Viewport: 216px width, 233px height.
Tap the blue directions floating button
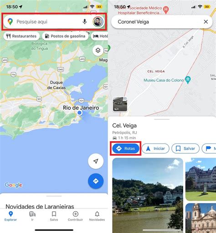[96, 181]
